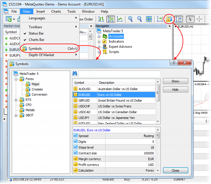Toggle the Charts Bar checkmark item
Screen dimensions: 211x184
tap(36, 40)
